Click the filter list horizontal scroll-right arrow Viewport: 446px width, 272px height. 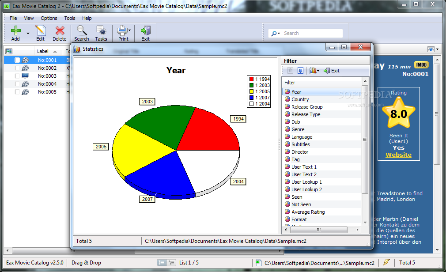pos(358,230)
